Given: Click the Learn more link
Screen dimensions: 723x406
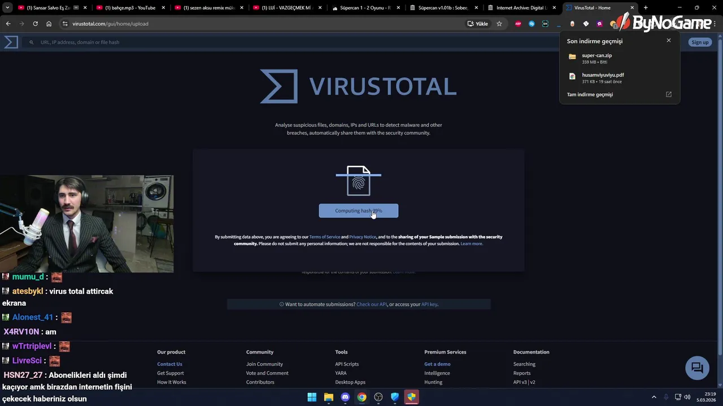Looking at the screenshot, I should point(472,244).
